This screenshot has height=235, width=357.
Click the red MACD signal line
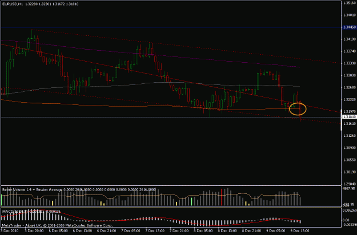[150, 218]
